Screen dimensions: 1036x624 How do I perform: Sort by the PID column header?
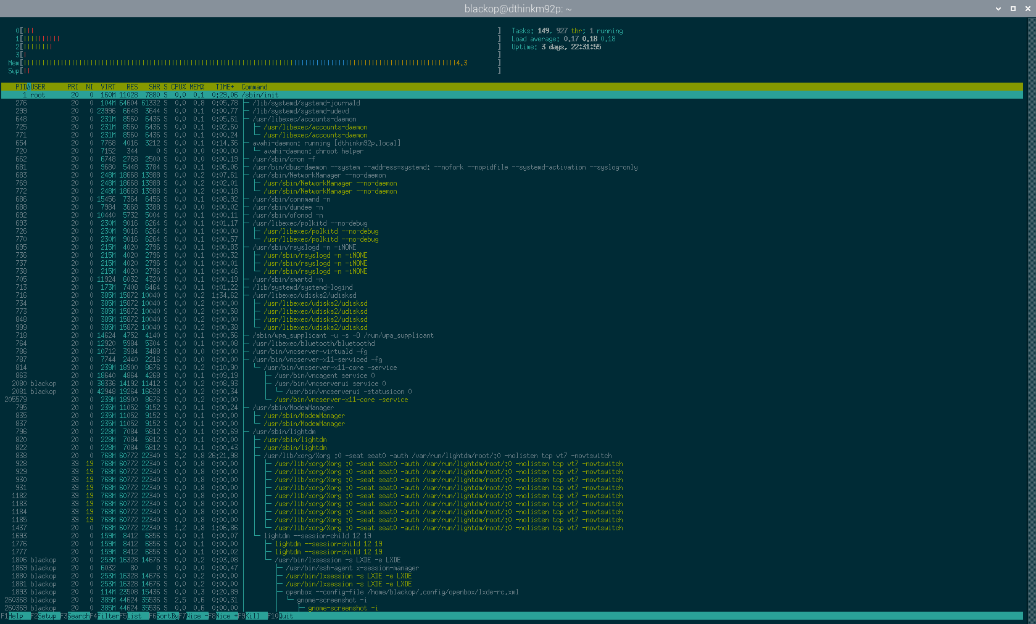(21, 87)
